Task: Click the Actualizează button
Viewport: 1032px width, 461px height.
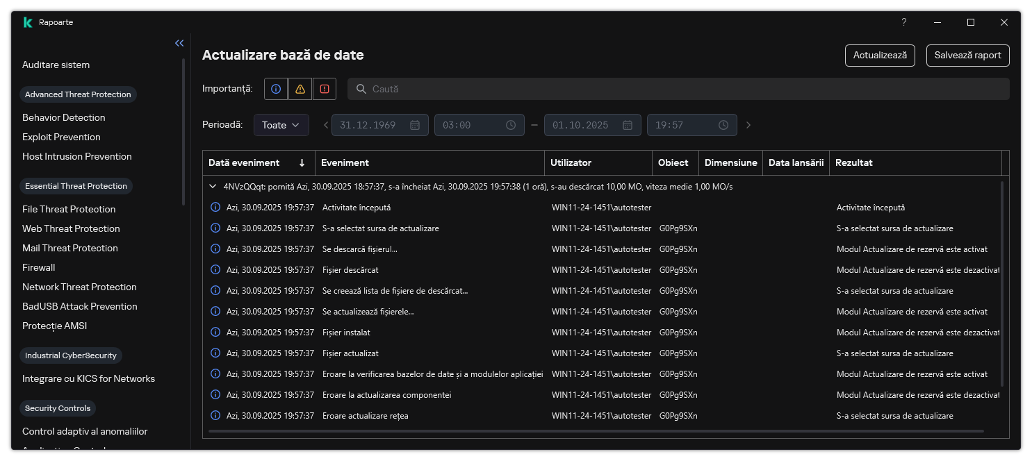Action: click(x=880, y=56)
